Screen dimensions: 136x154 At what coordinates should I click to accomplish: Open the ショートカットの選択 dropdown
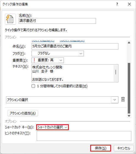tap(52, 127)
